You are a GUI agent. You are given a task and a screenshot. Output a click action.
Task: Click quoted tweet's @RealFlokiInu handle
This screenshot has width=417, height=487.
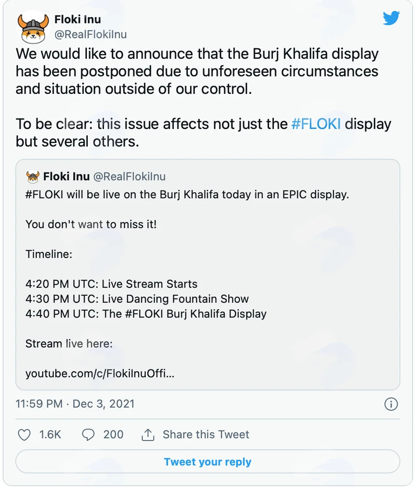129,176
